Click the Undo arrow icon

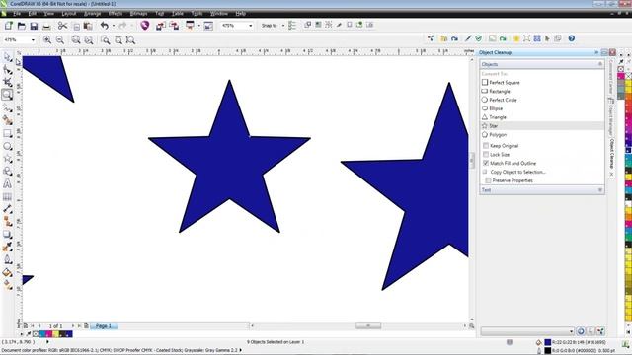(105, 26)
